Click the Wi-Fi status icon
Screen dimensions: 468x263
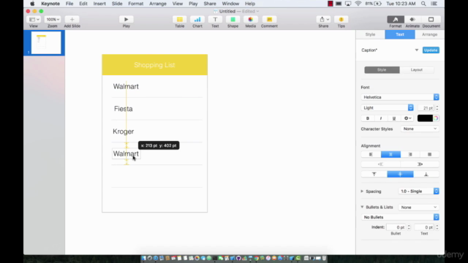tap(358, 4)
